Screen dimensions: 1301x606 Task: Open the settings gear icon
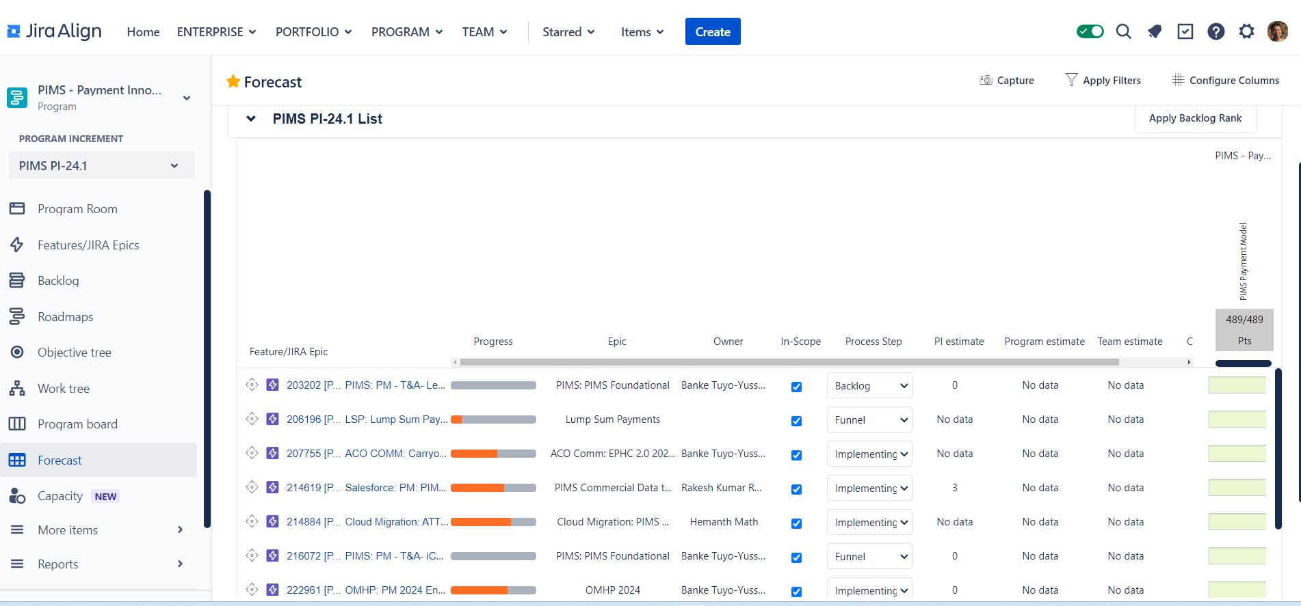(x=1246, y=31)
